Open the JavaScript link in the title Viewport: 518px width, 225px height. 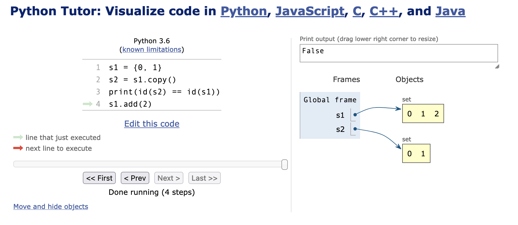[310, 11]
